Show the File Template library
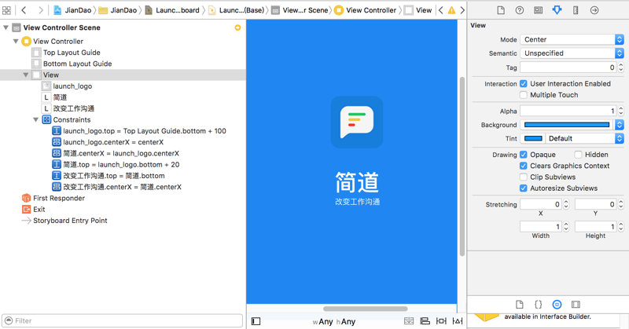Image resolution: width=629 pixels, height=329 pixels. click(x=520, y=304)
